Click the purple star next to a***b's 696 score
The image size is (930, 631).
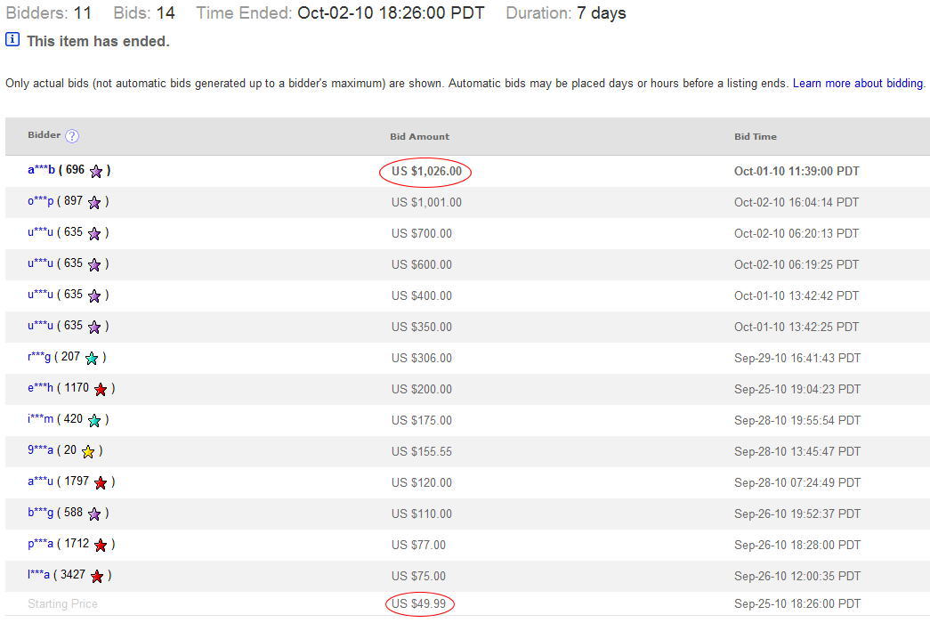click(96, 171)
